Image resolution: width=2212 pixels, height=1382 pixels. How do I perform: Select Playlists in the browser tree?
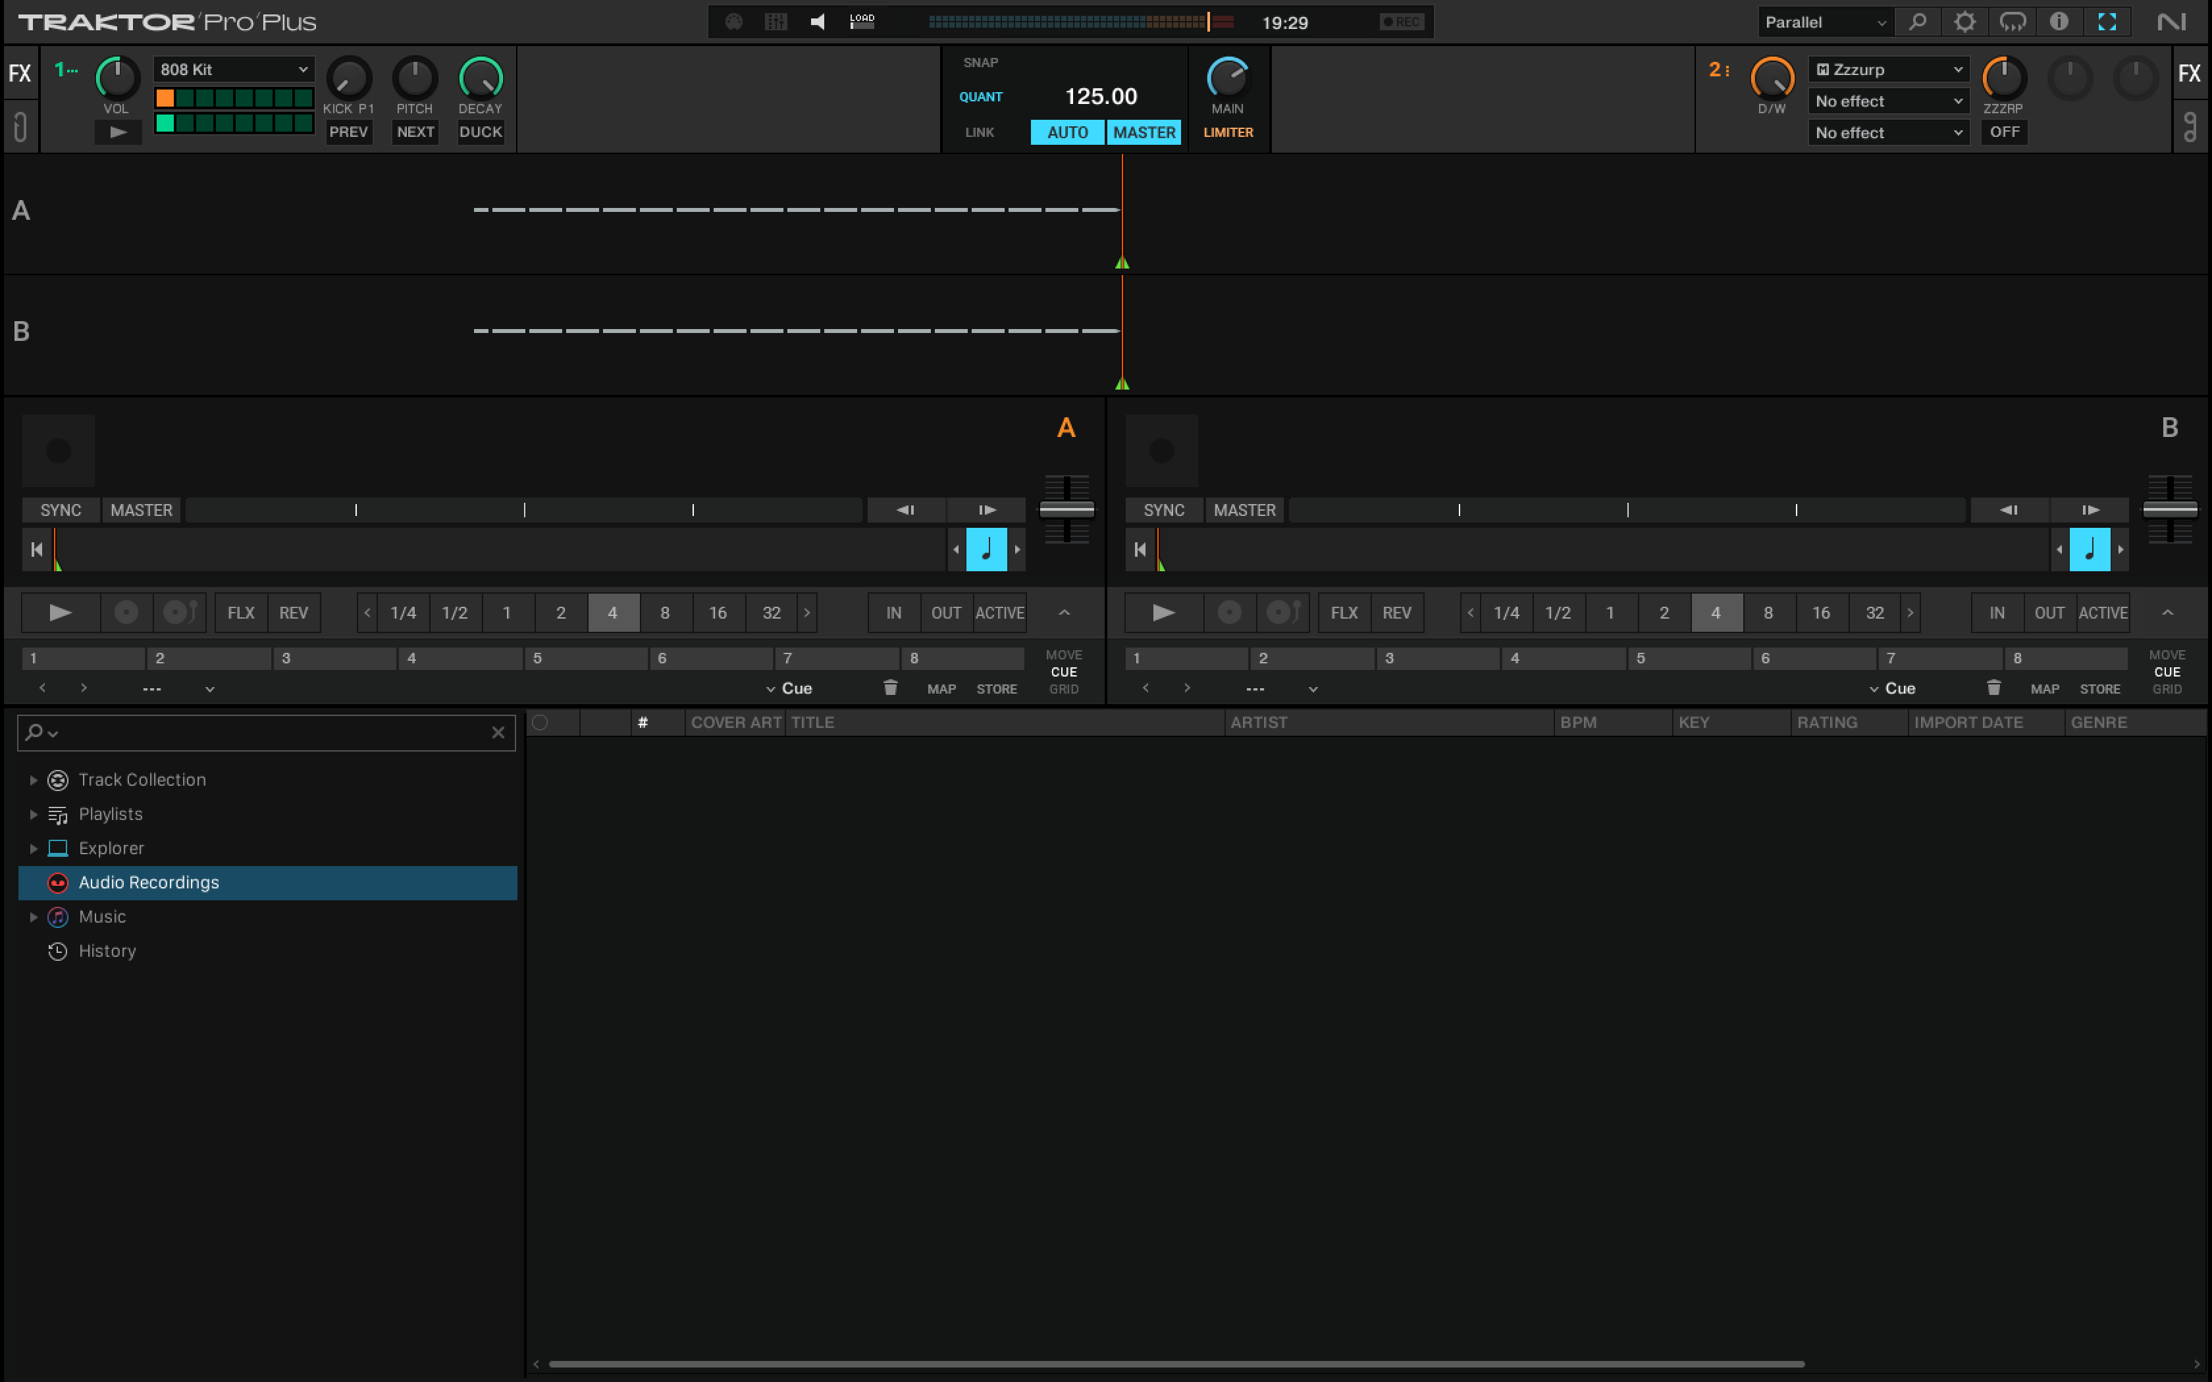[x=111, y=813]
